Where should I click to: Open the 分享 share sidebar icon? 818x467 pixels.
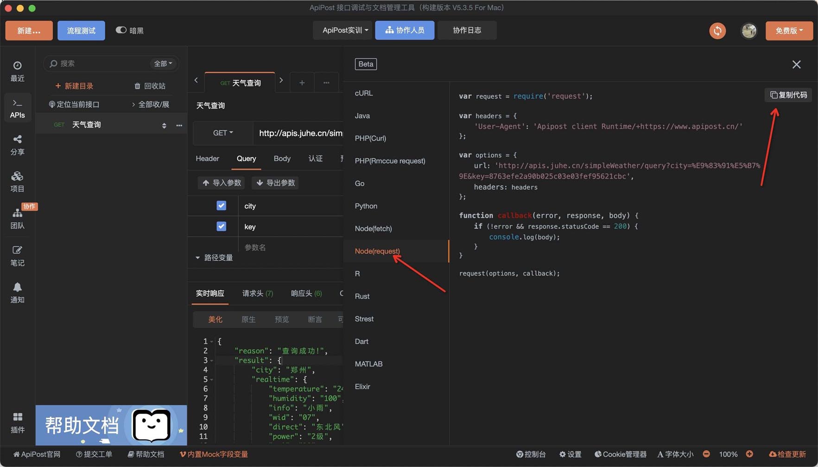click(17, 145)
